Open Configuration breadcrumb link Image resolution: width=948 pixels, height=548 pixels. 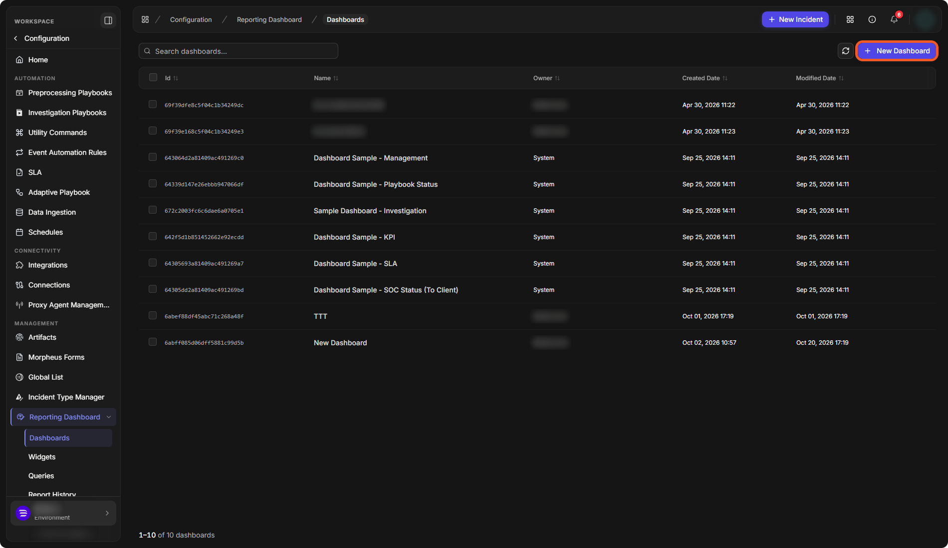click(x=191, y=19)
